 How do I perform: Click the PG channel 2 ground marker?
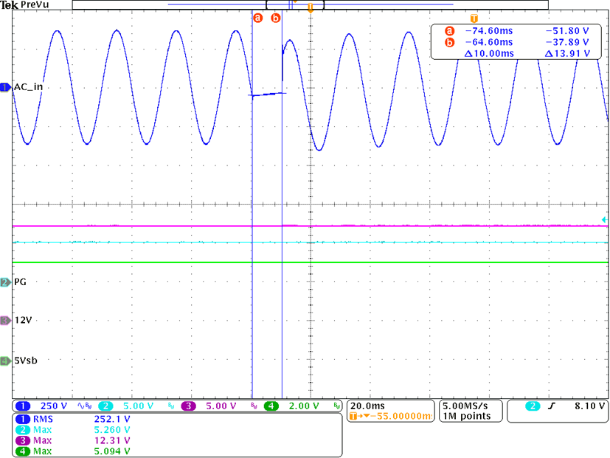(x=4, y=282)
